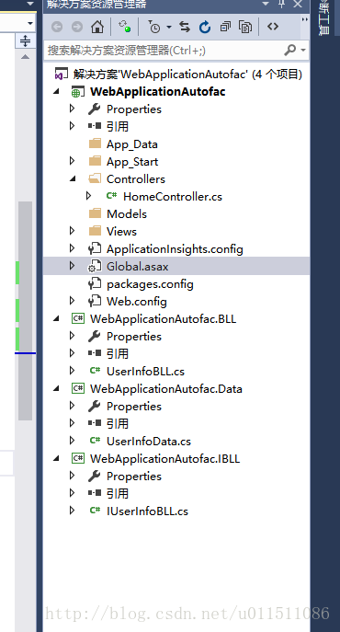This screenshot has width=340, height=632.
Task: Open the Solution Explorer window position dropdown
Action: (x=265, y=4)
